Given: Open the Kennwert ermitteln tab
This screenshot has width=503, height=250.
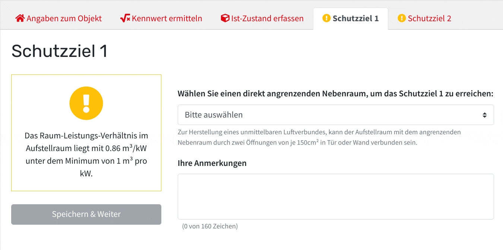Looking at the screenshot, I should click(161, 18).
